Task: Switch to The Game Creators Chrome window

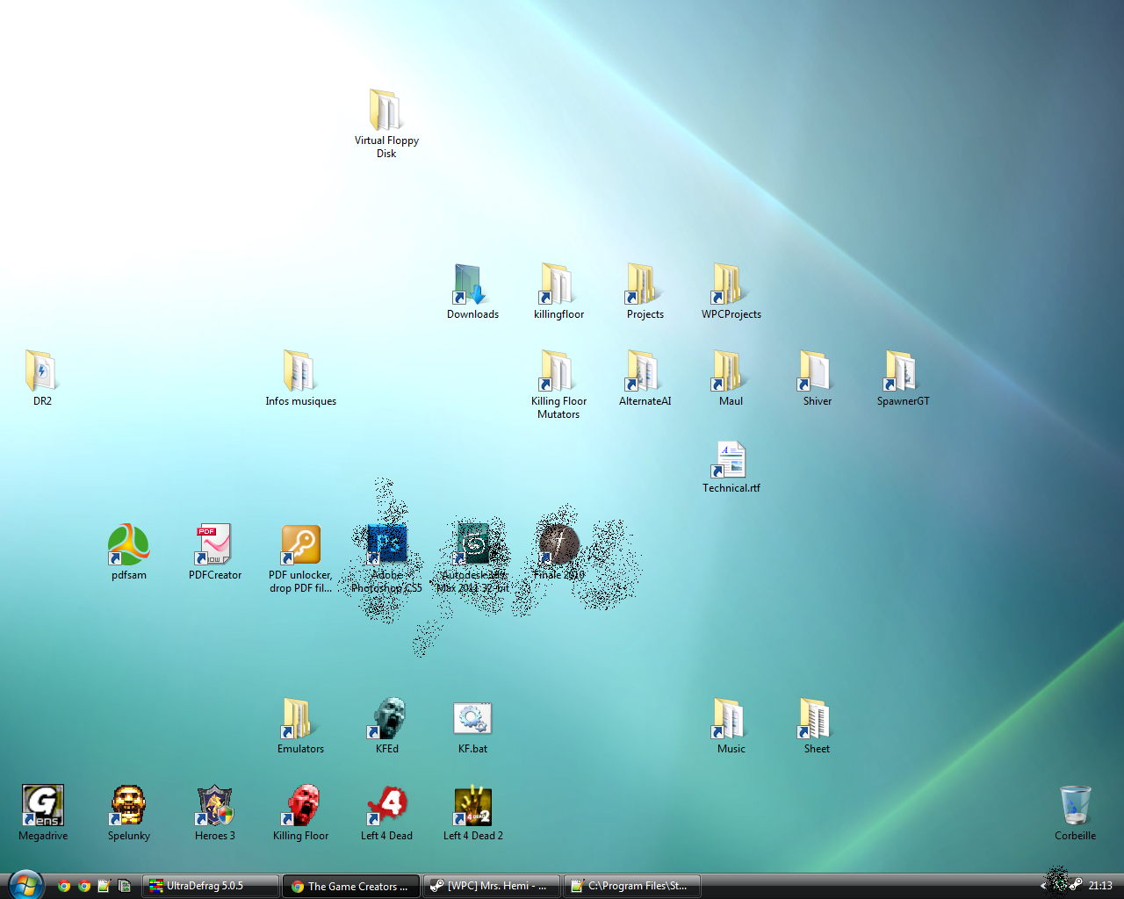Action: (351, 886)
